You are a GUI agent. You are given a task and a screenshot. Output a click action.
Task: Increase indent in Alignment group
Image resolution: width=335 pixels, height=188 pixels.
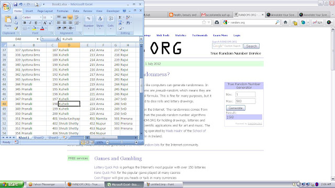point(64,28)
